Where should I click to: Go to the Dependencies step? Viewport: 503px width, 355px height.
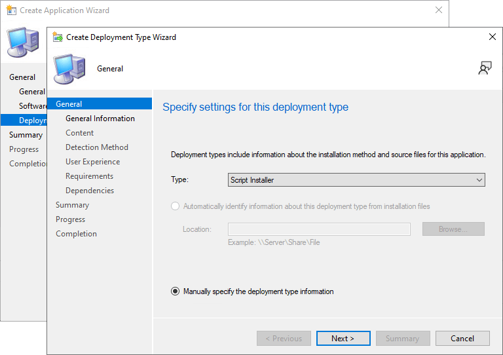pos(90,191)
